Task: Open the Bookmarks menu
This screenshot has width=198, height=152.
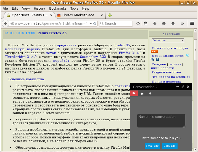Action: pyautogui.click(x=58, y=8)
